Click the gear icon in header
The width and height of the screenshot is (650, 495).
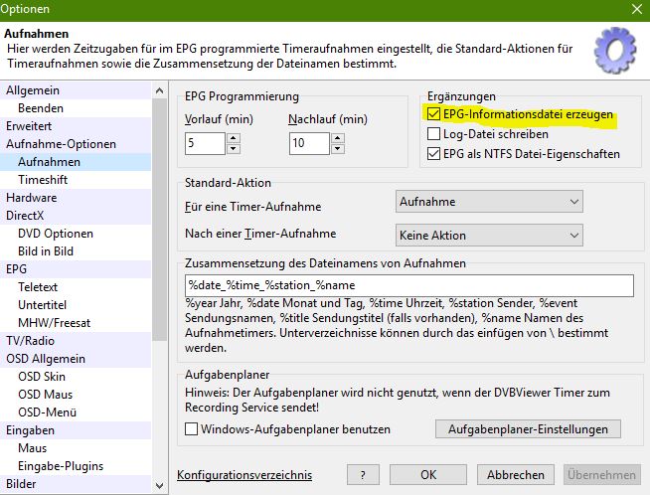614,52
